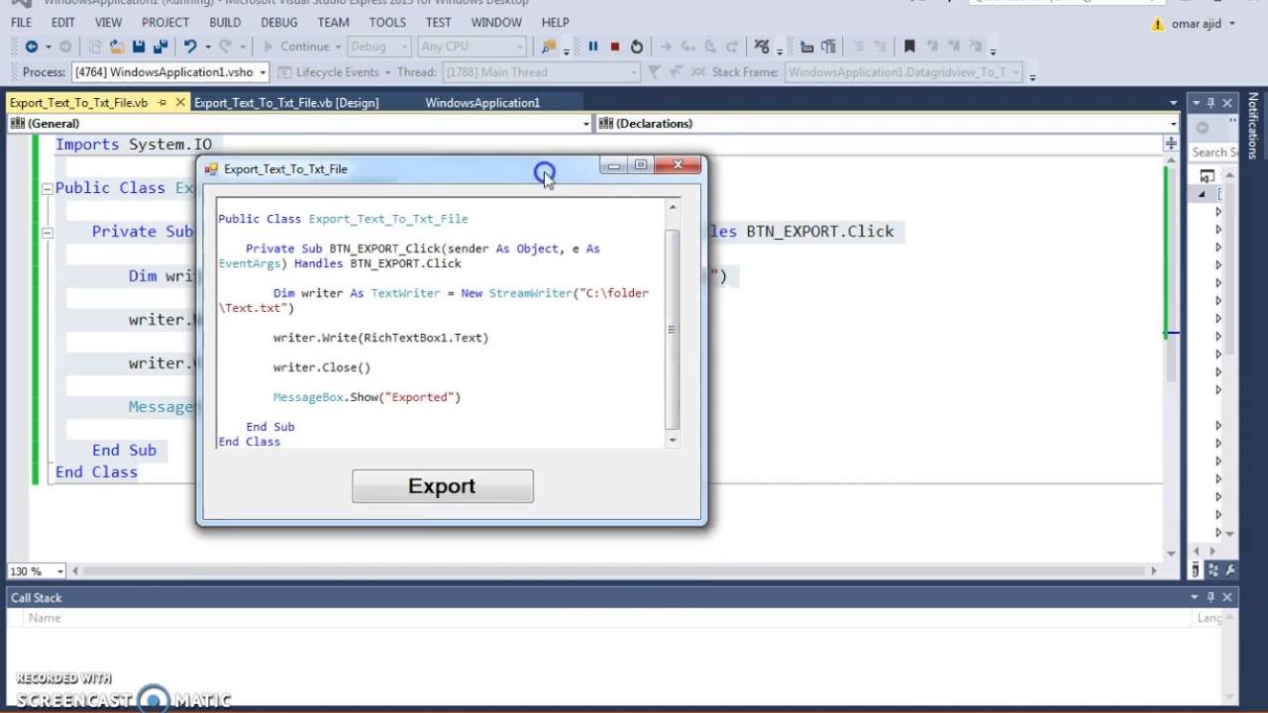This screenshot has width=1268, height=713.
Task: Pause debugging with Break All icon
Action: tap(592, 47)
